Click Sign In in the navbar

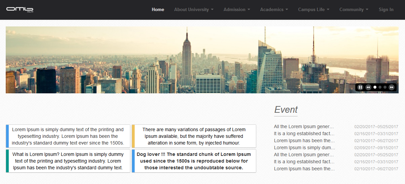(x=386, y=9)
